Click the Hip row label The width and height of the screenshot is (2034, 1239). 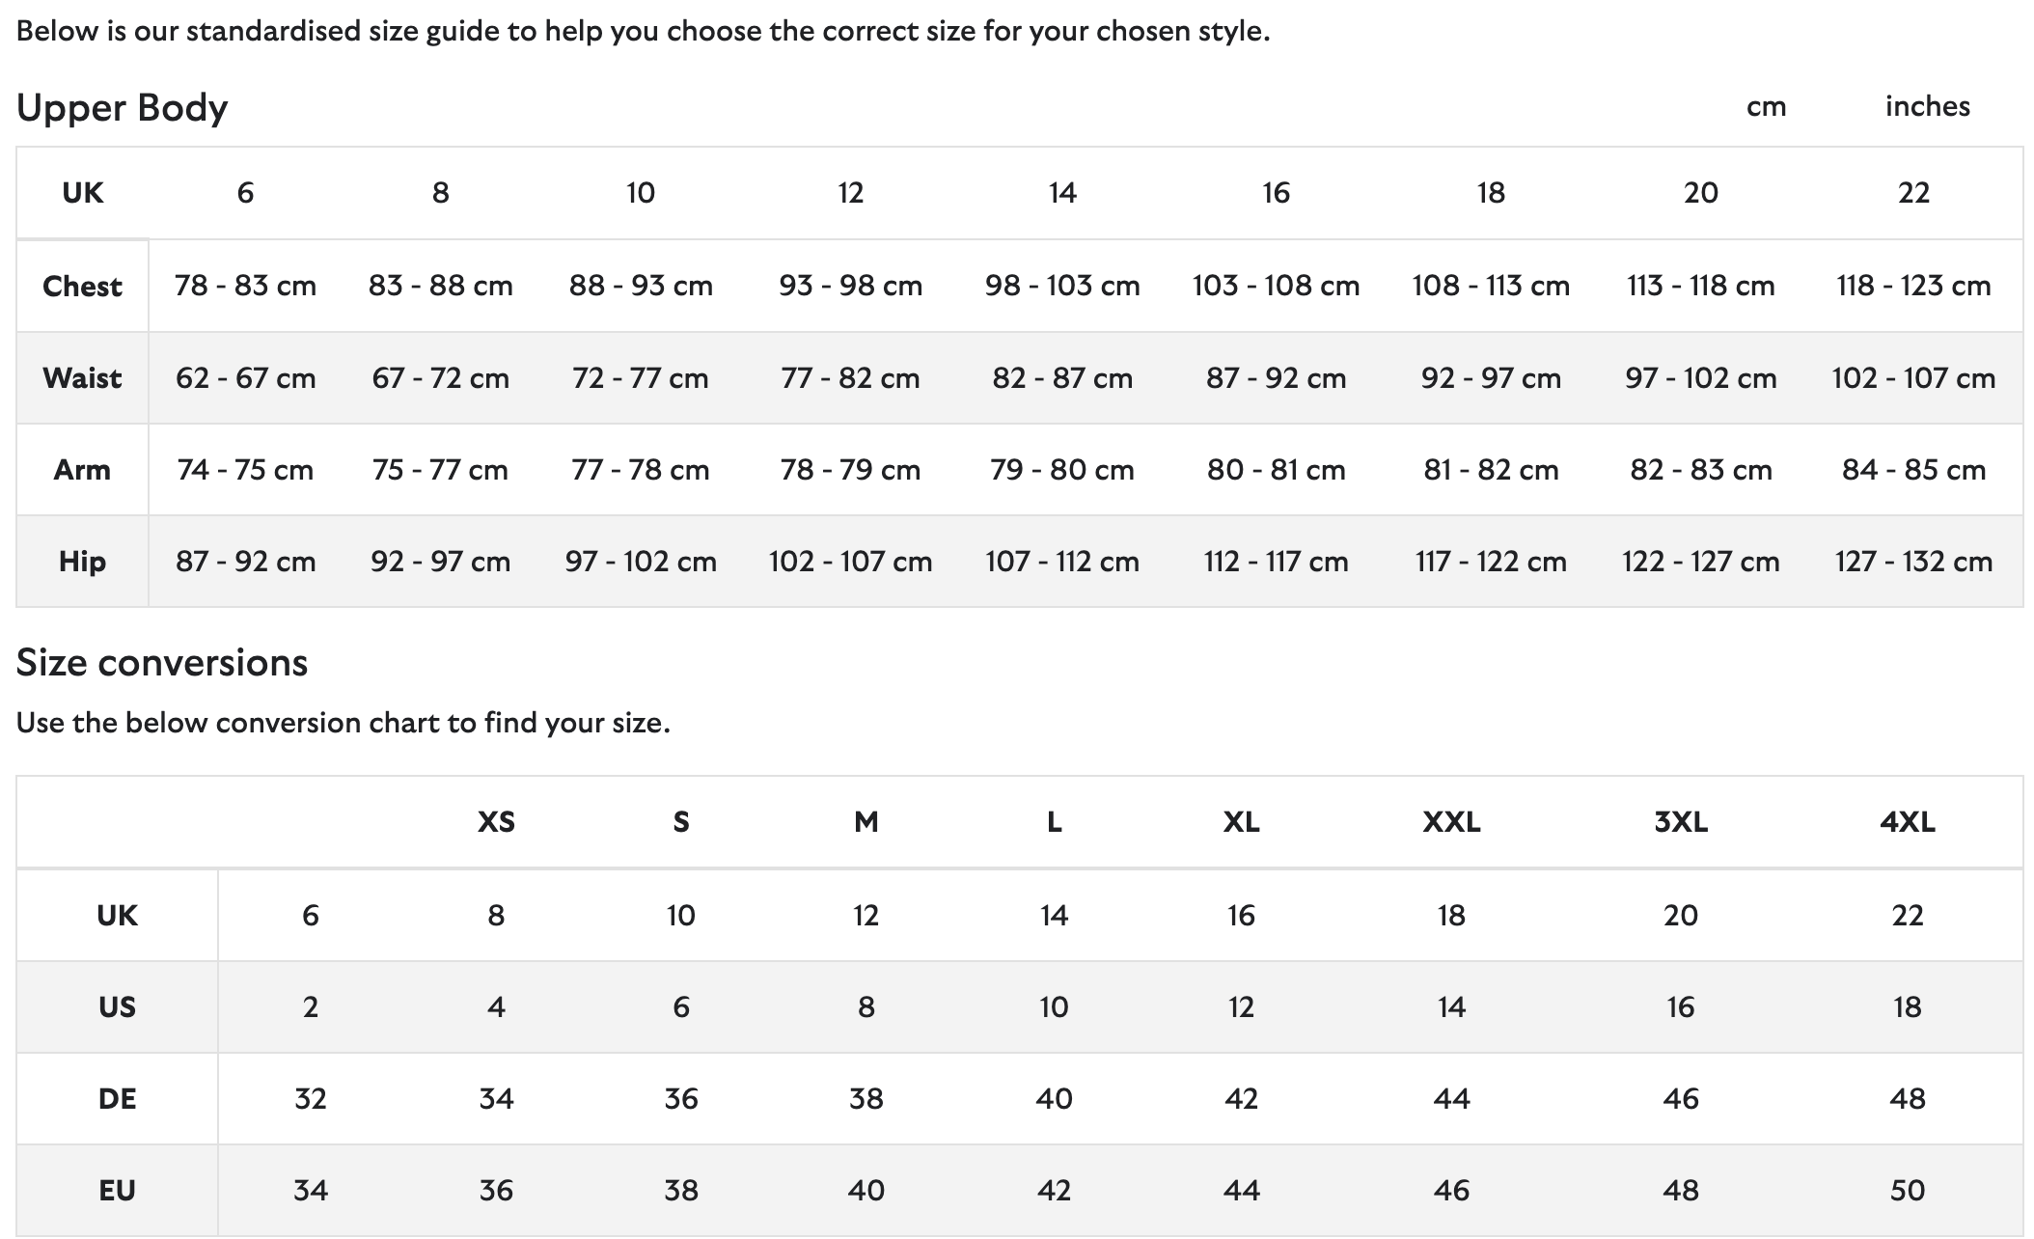(82, 562)
